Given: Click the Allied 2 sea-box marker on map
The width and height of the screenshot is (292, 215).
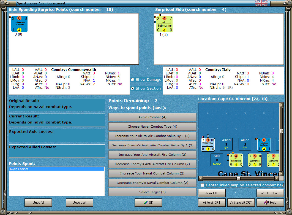Looking at the screenshot, I should click(245, 144).
